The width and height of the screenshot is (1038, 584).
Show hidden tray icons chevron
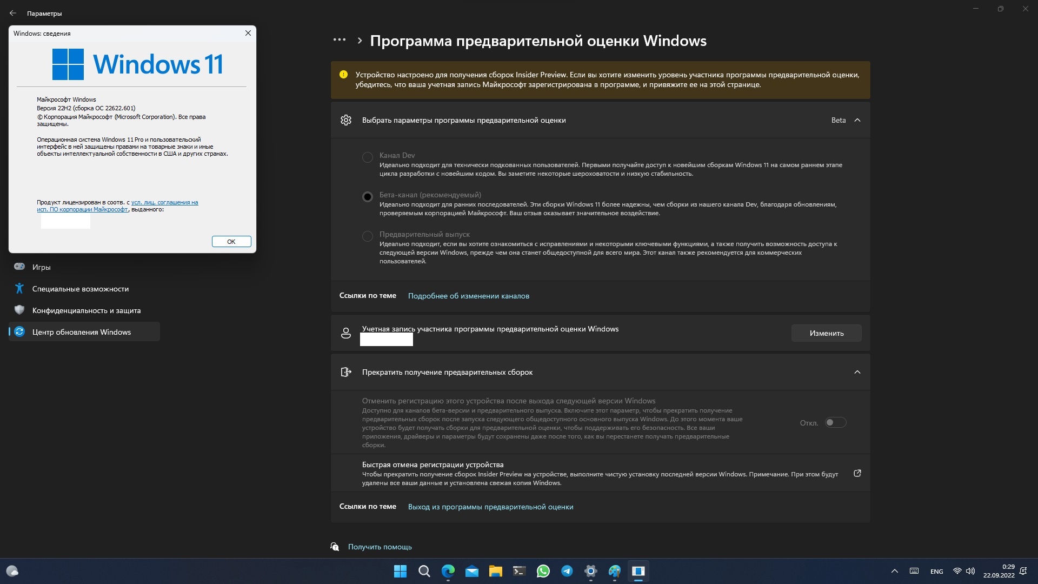click(x=895, y=571)
